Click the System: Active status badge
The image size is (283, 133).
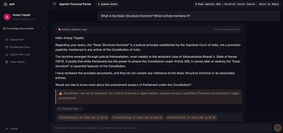108,4
